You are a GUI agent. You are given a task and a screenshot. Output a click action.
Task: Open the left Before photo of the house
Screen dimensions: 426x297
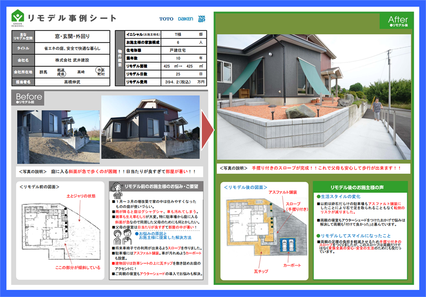pyautogui.click(x=58, y=137)
